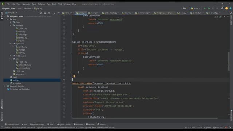
Task: Toggle tool window bars icon in status bar corner
Action: click(1, 128)
